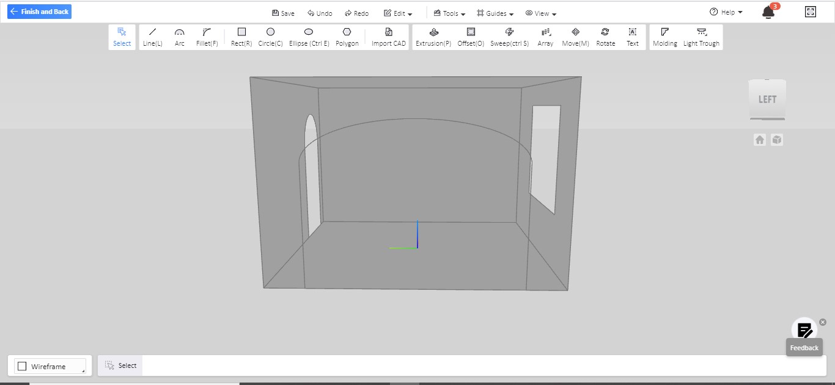Expand the Edit dropdown menu
This screenshot has width=835, height=385.
pos(398,13)
